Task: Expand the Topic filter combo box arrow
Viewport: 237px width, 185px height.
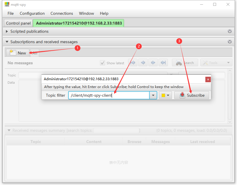Action: coord(153,95)
